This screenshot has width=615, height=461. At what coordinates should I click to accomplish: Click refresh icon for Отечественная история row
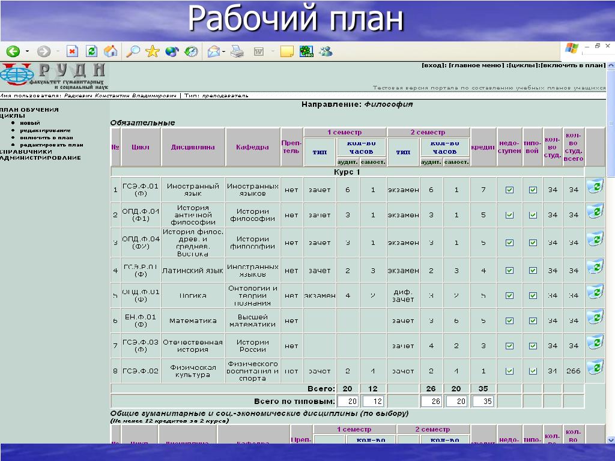[x=595, y=343]
